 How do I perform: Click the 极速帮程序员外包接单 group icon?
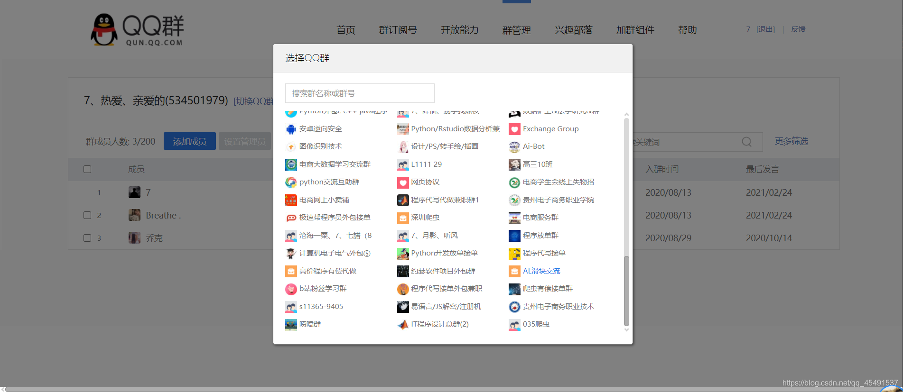coord(291,218)
